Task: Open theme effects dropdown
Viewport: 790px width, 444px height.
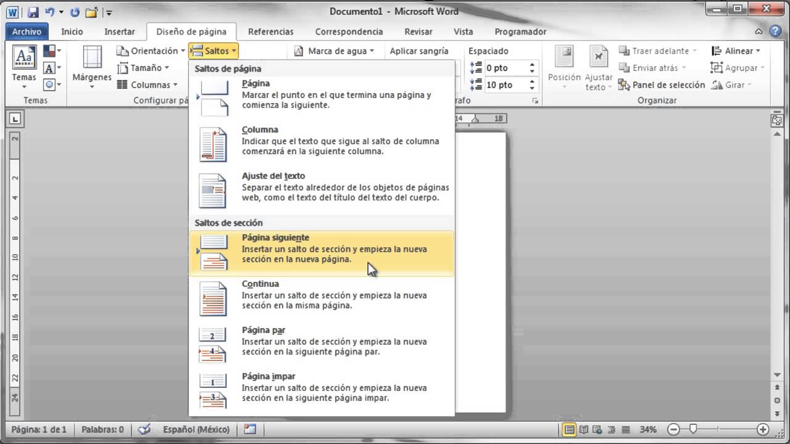Action: point(52,84)
